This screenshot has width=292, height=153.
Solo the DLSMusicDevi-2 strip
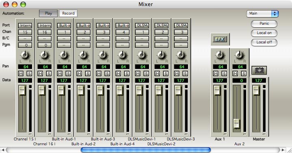coord(166,73)
